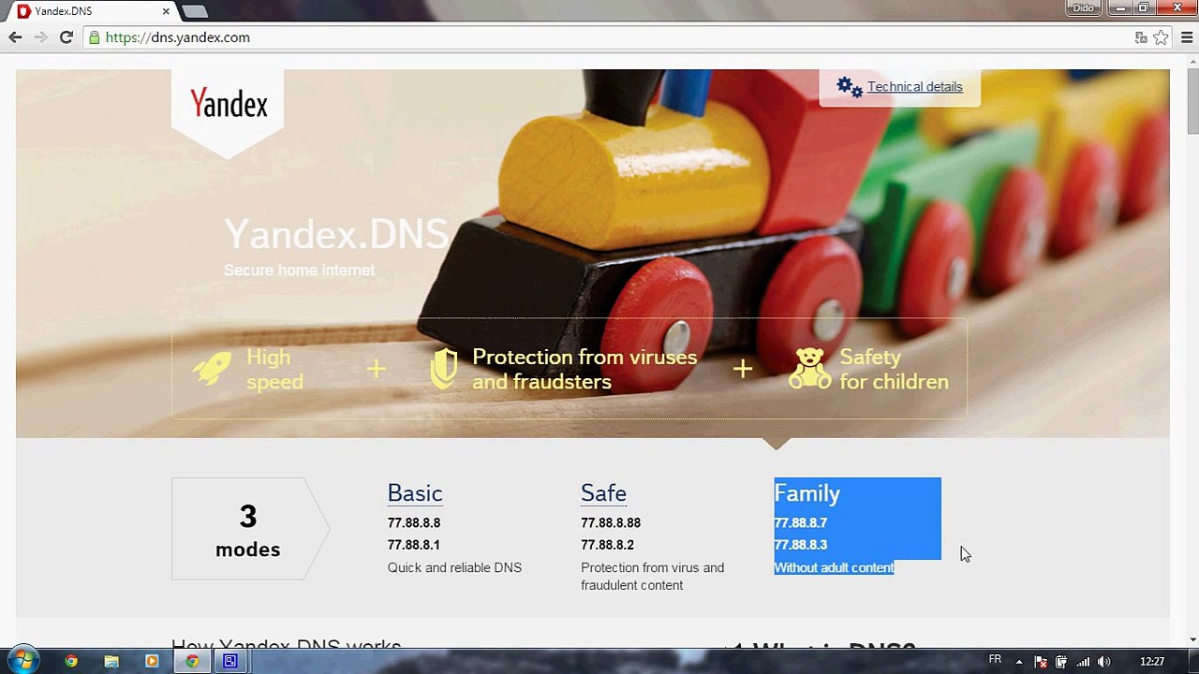Viewport: 1199px width, 674px height.
Task: Click the Yandex logo
Action: pos(229,103)
